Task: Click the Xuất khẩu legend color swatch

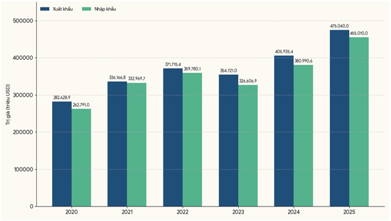Action: (x=45, y=9)
